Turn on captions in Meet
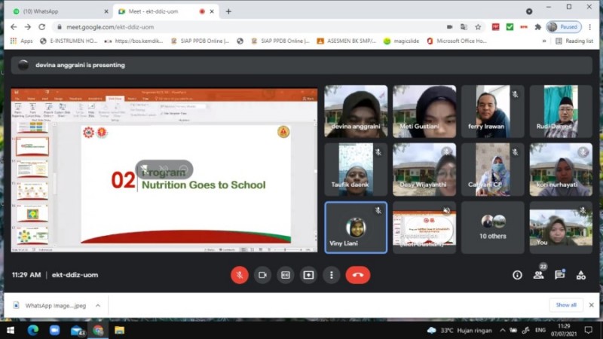The width and height of the screenshot is (603, 339). point(286,275)
